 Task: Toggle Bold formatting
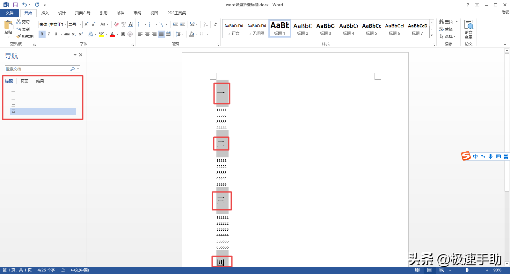click(x=42, y=34)
